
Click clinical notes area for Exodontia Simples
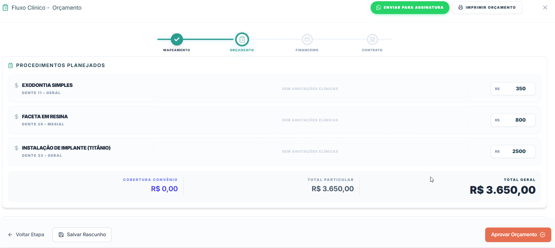pyautogui.click(x=310, y=89)
